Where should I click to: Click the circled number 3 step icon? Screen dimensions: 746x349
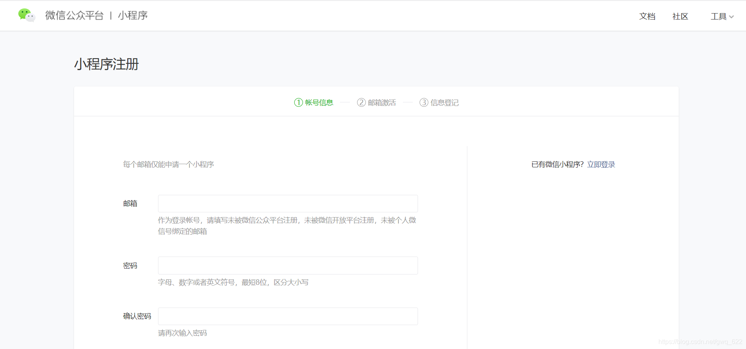(x=424, y=102)
